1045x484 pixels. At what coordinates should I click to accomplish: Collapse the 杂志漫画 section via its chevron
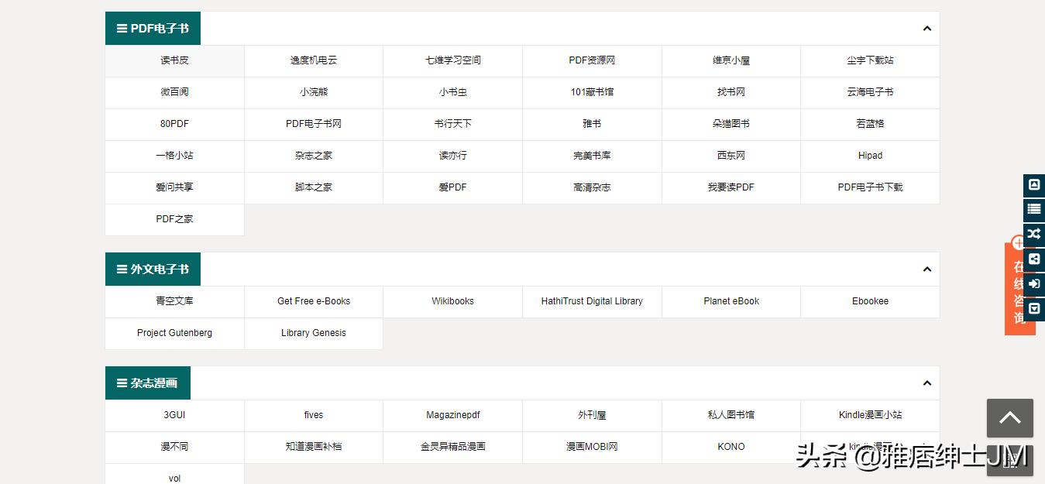pyautogui.click(x=926, y=383)
